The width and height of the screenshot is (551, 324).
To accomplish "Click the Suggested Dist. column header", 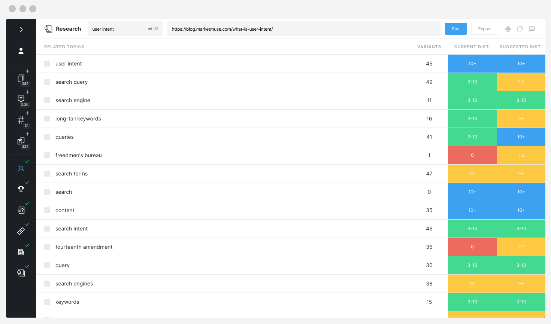I will 521,47.
